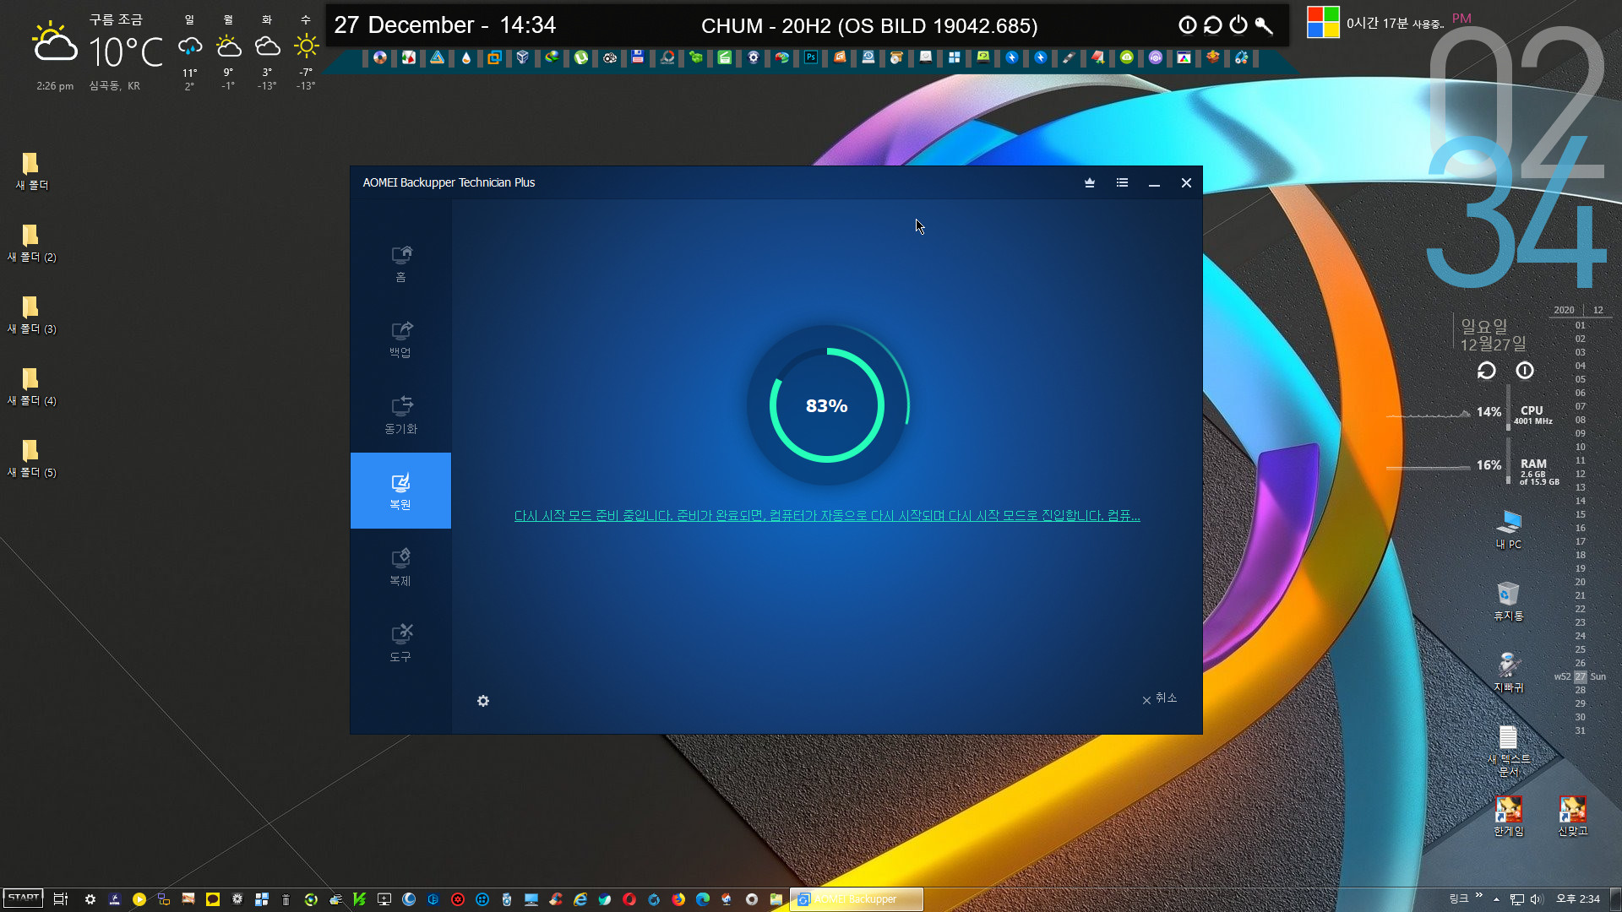Click the 83% circular progress indicator
1622x912 pixels.
pyautogui.click(x=827, y=405)
